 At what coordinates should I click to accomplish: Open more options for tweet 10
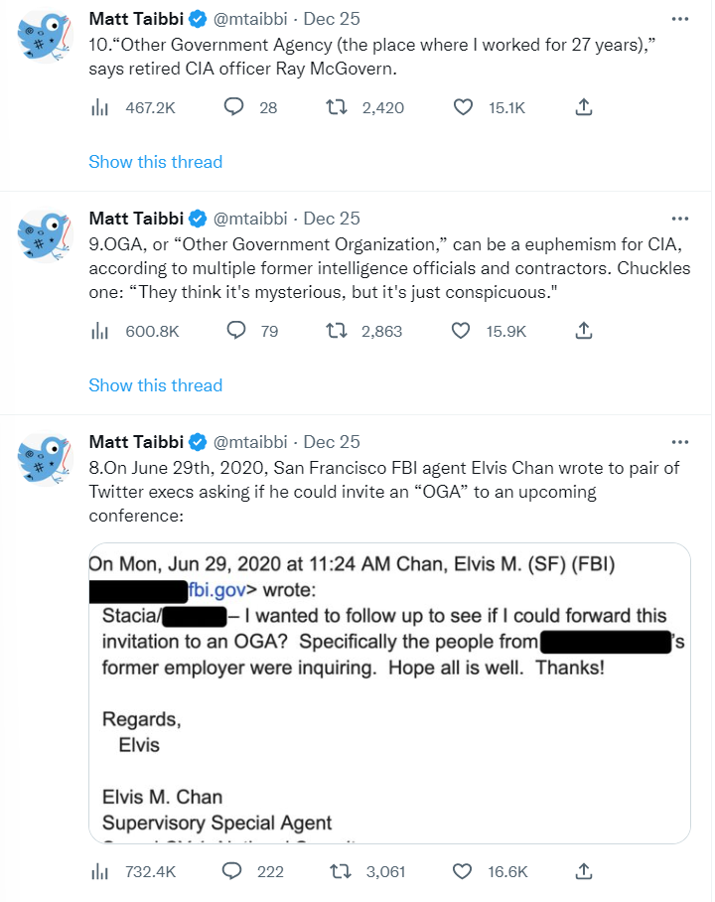pos(679,19)
